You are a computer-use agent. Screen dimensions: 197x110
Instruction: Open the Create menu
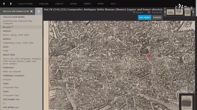(59, 4)
